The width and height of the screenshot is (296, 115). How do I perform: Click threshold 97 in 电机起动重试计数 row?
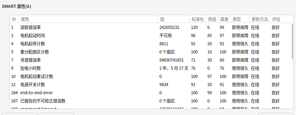coord(210,76)
